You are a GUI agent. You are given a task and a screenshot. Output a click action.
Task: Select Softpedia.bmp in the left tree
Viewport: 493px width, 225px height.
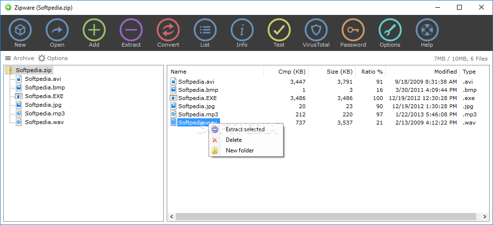[x=45, y=87]
